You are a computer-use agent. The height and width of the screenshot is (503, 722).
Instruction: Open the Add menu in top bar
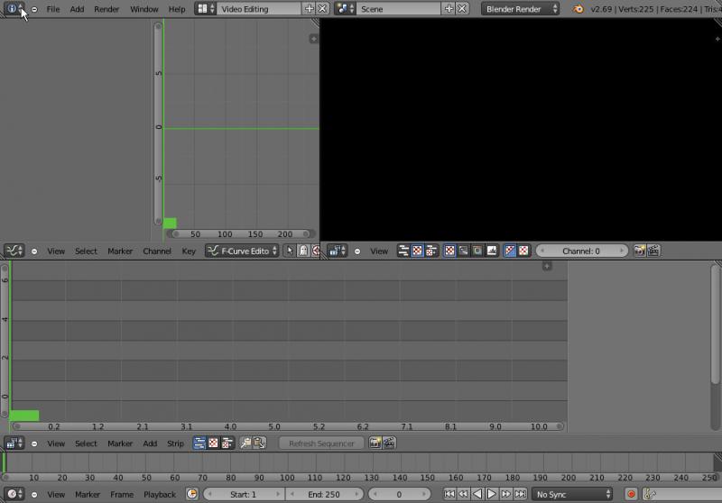coord(77,9)
